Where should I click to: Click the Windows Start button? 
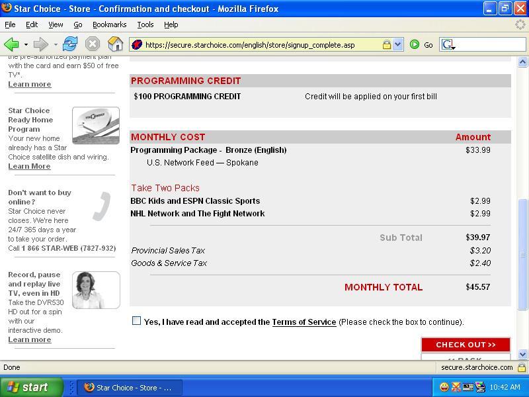[31, 387]
